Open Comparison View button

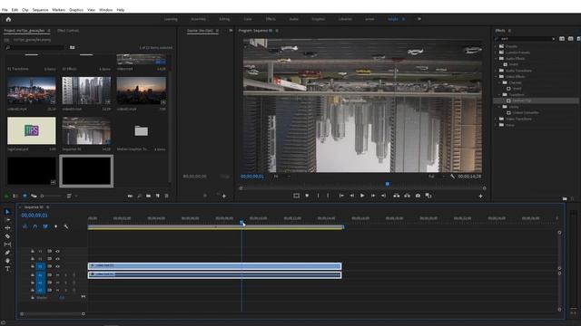click(x=428, y=196)
